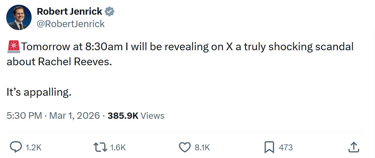Image resolution: width=375 pixels, height=158 pixels.
Task: Click the reply speech bubble icon
Action: tap(15, 147)
